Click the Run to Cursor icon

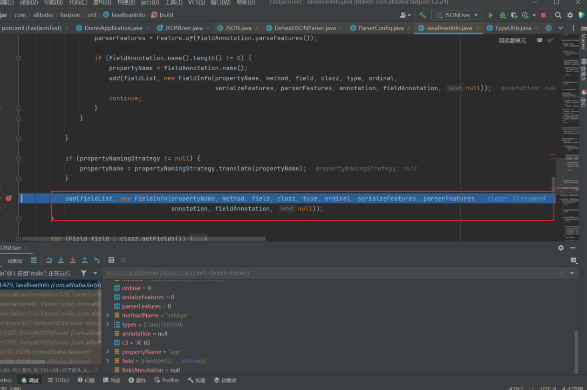click(96, 260)
